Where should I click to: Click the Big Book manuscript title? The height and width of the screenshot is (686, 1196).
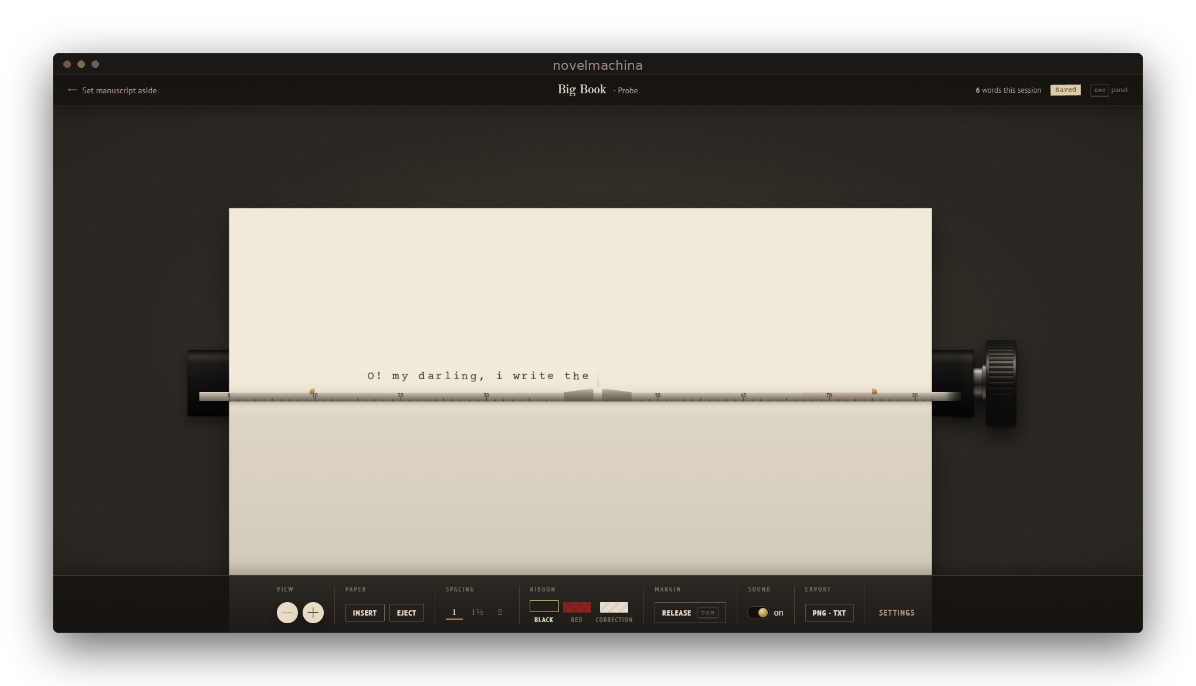pos(581,89)
